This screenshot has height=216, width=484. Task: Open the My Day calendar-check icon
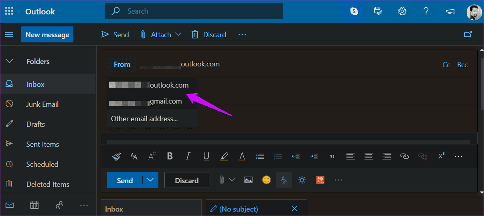378,11
